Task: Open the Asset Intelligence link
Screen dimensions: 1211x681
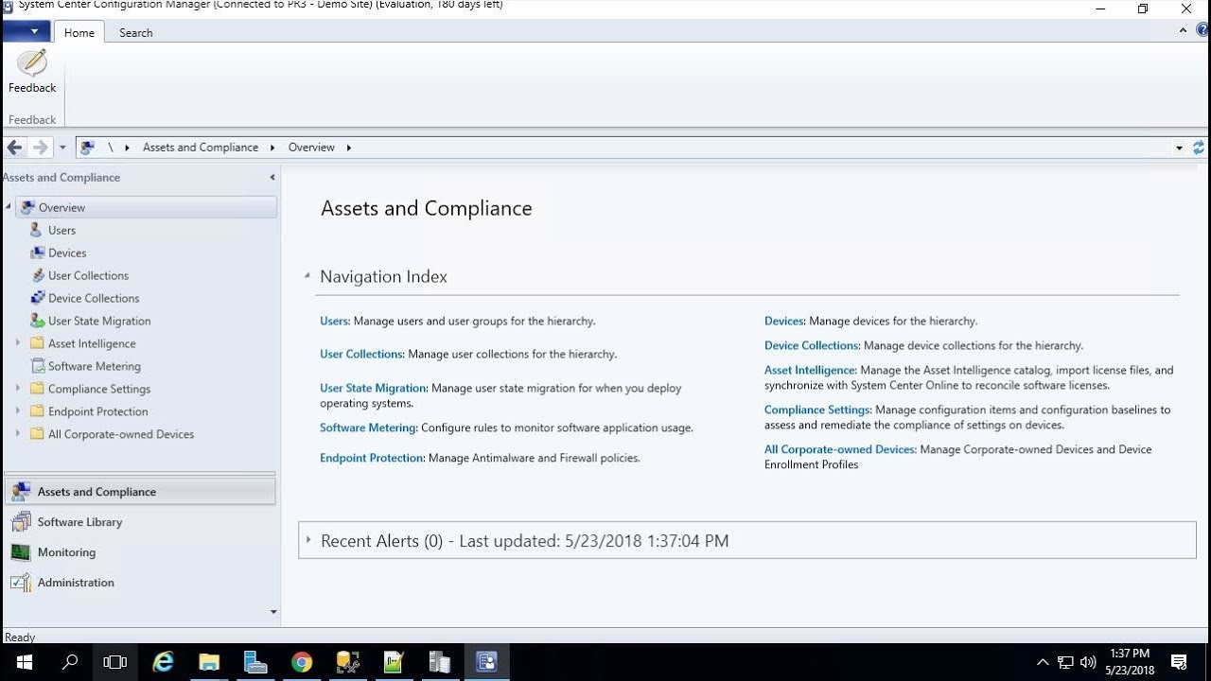Action: (x=810, y=370)
